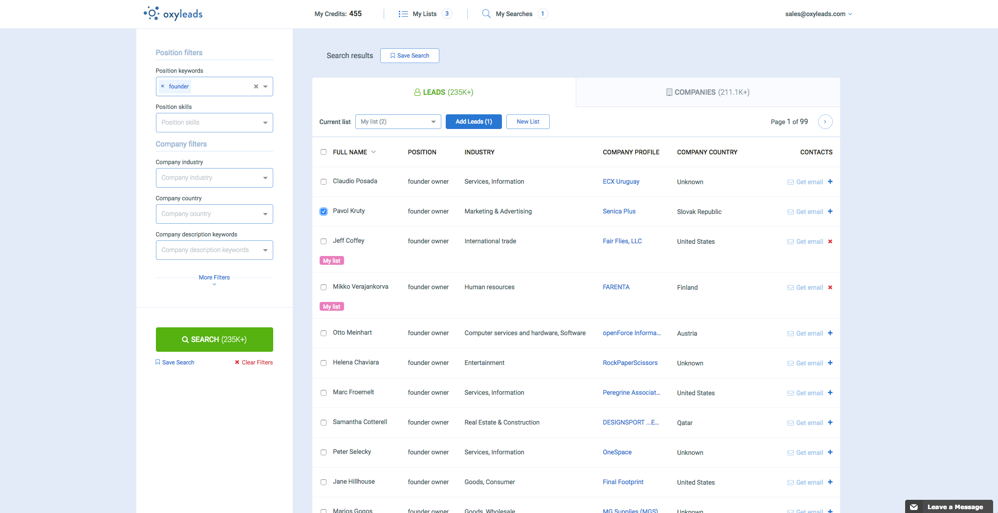Check the Samantha Cotterell row checkbox

pyautogui.click(x=324, y=423)
